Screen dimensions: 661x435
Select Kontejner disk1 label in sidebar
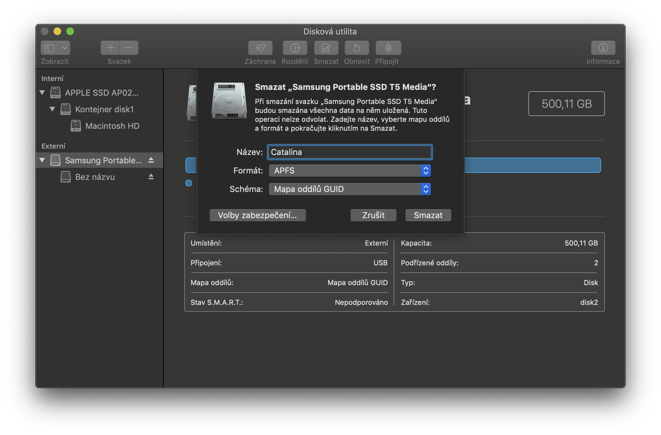[104, 109]
